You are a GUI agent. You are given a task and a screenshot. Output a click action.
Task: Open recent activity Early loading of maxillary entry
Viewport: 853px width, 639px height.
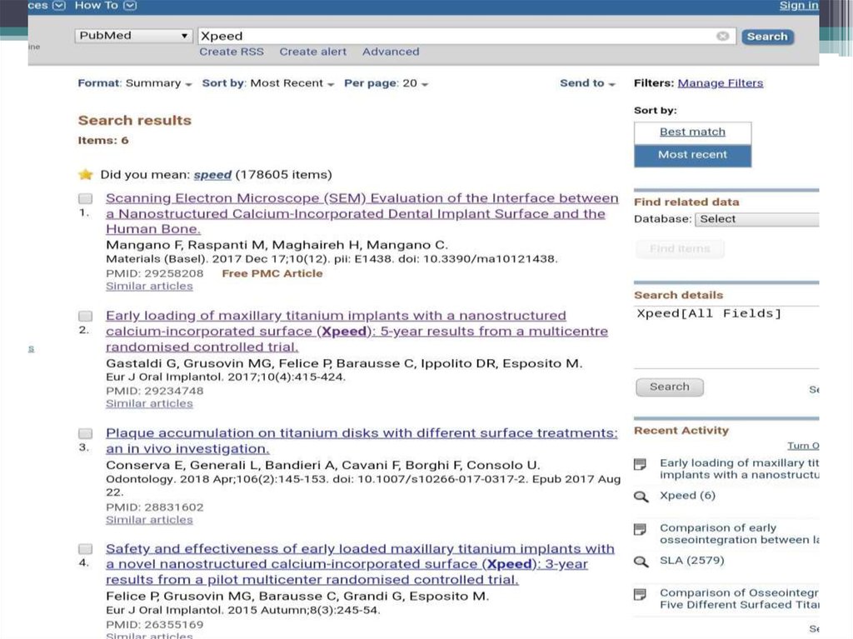tap(739, 469)
